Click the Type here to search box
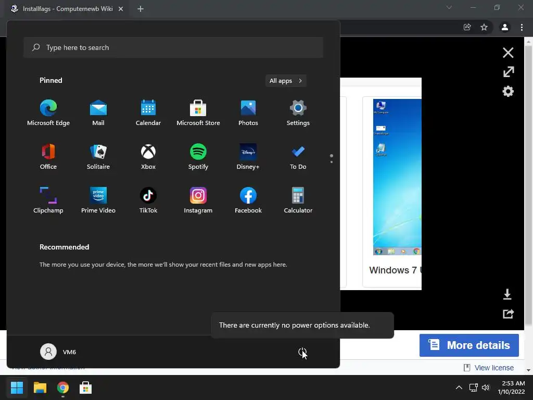 (173, 47)
